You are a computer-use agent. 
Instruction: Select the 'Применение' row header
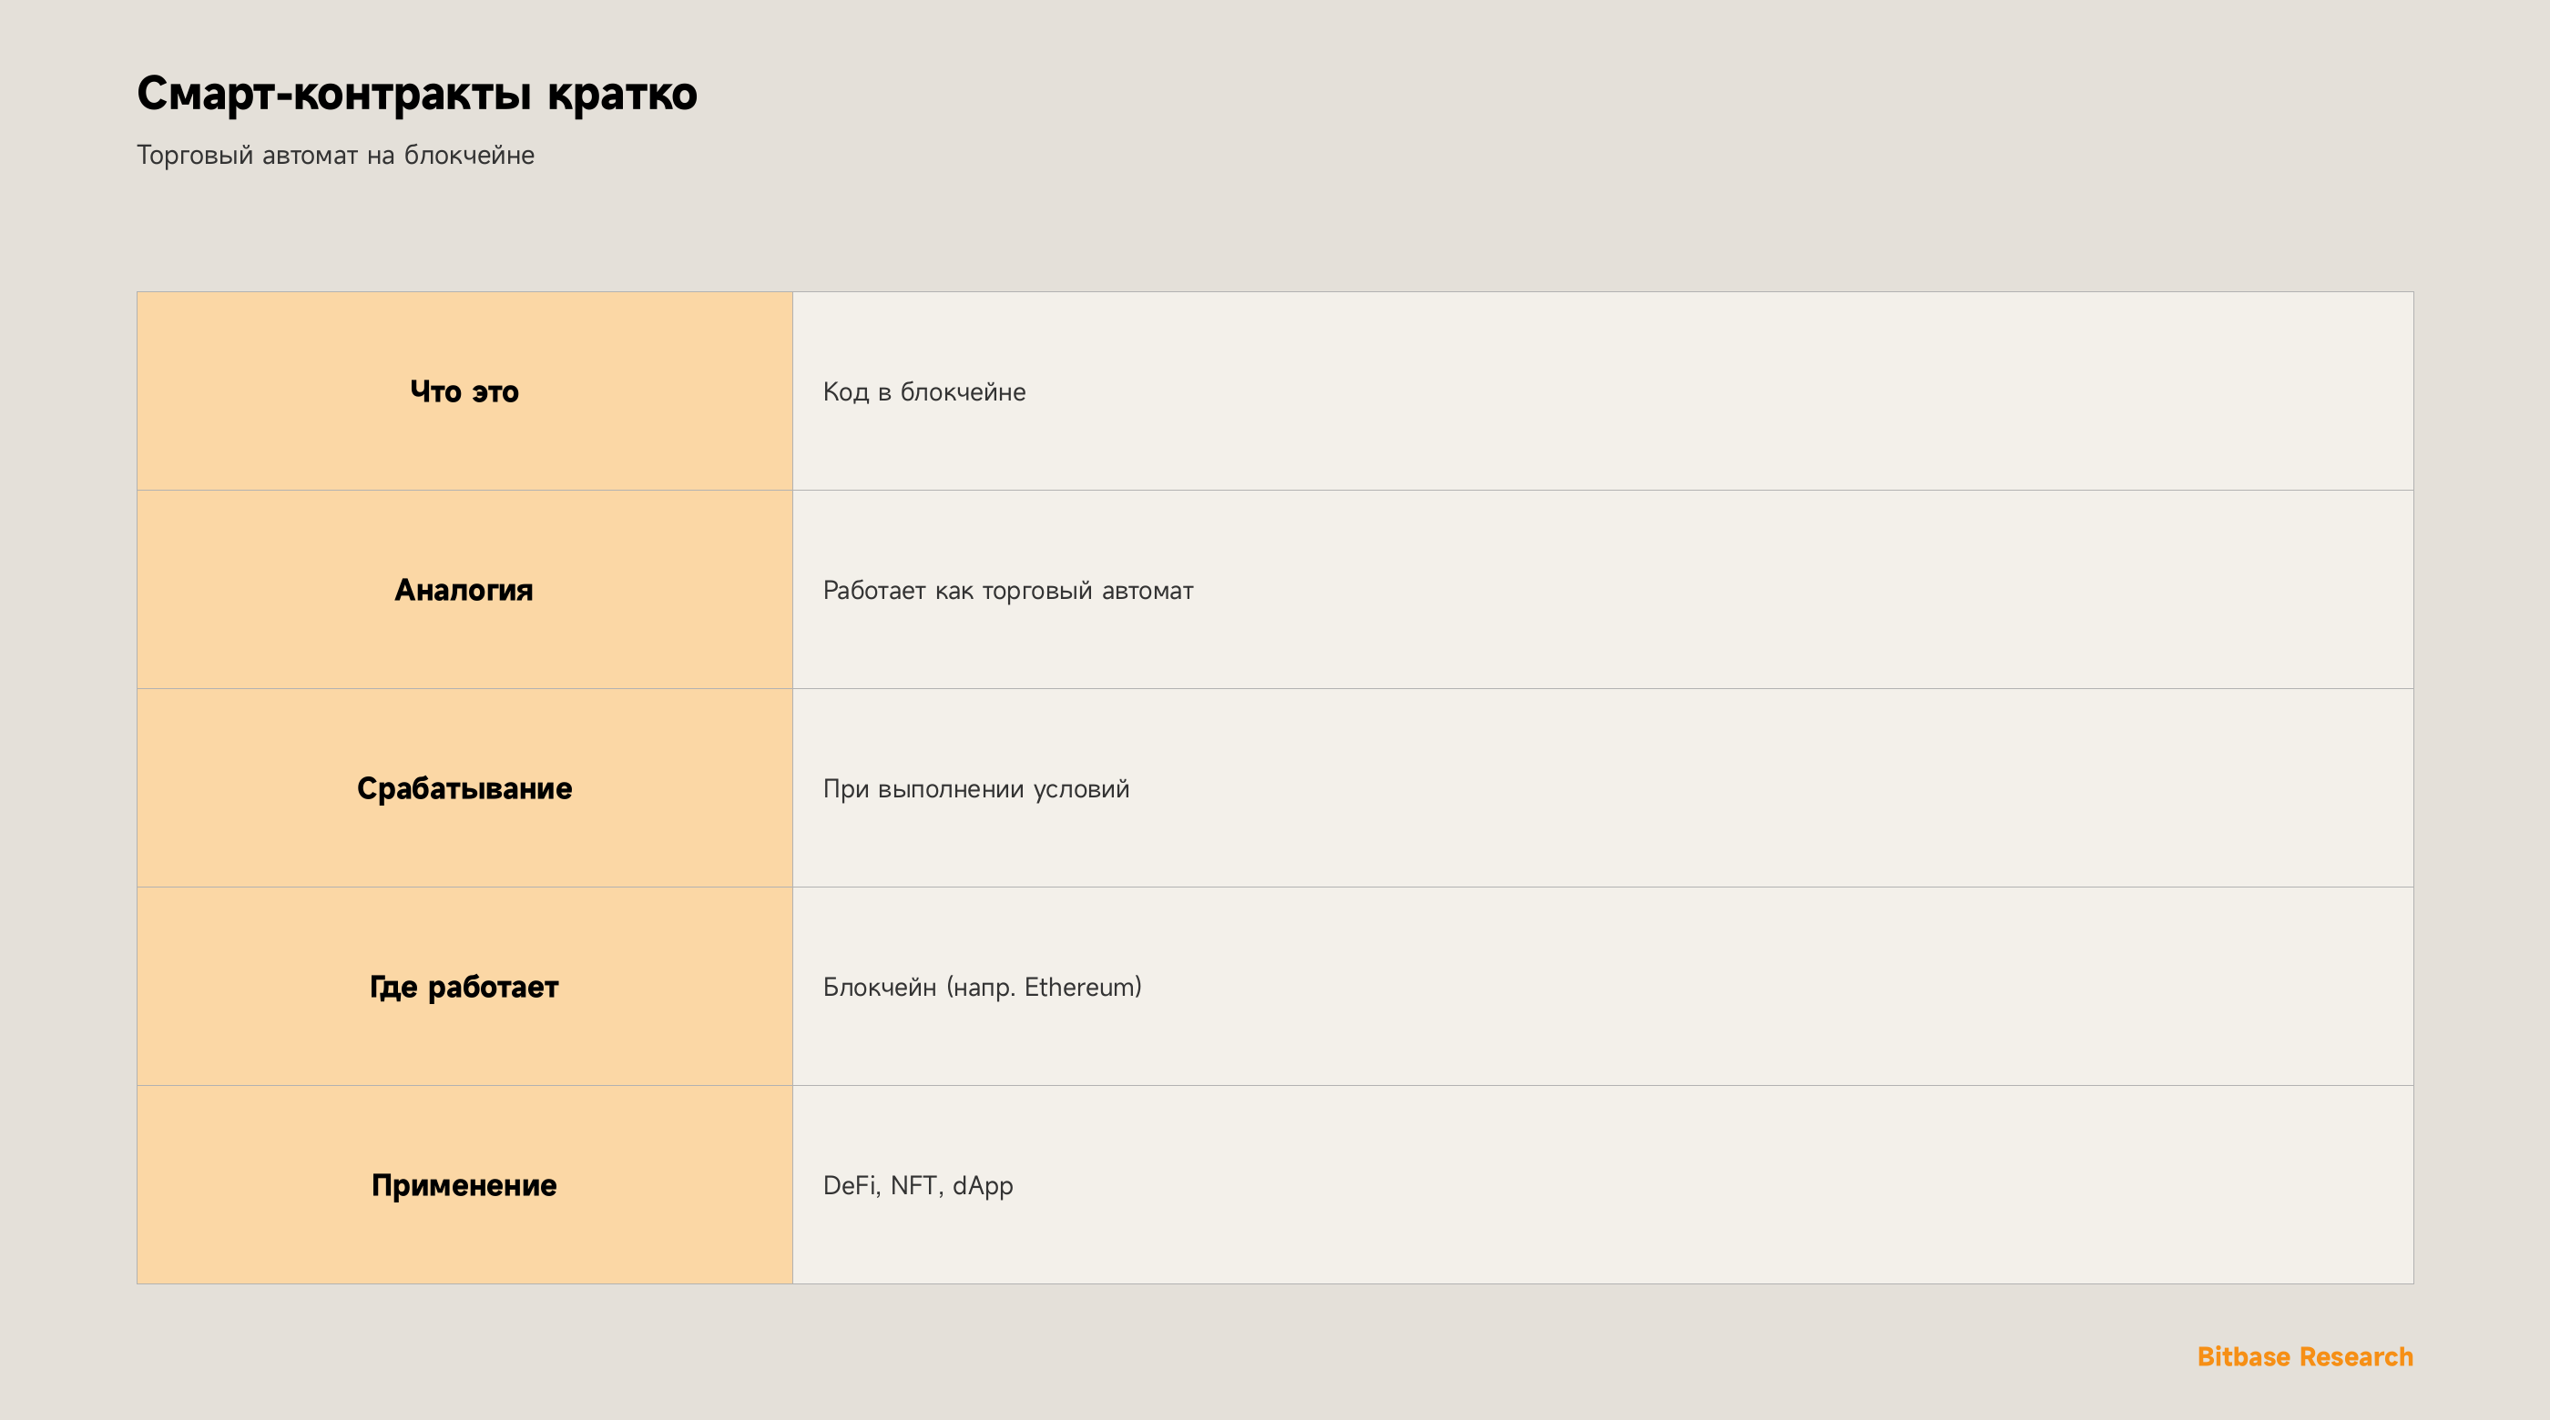[464, 1184]
